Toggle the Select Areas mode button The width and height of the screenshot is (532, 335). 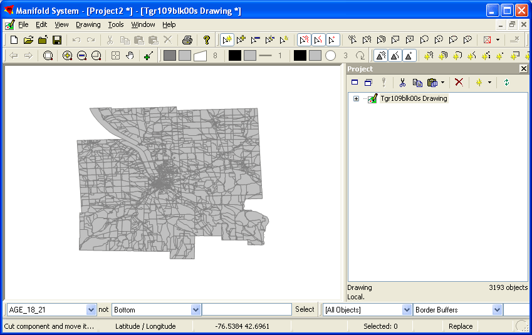coord(303,40)
